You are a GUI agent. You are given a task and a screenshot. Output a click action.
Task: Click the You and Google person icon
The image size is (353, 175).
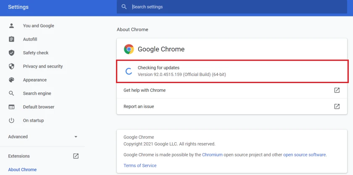coord(12,26)
